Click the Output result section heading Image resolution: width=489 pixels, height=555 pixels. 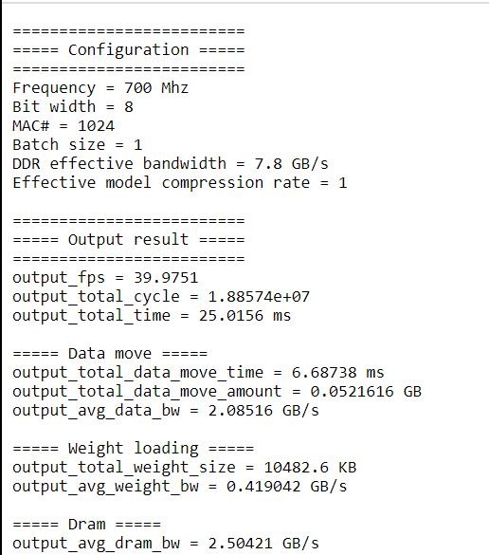coord(129,240)
